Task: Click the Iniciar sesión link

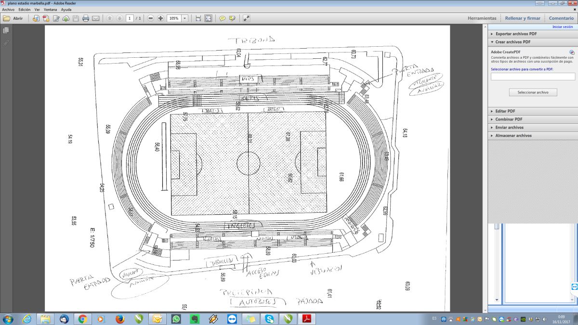Action: [x=562, y=27]
